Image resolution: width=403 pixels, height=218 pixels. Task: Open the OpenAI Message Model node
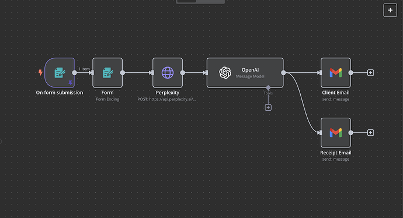(245, 73)
